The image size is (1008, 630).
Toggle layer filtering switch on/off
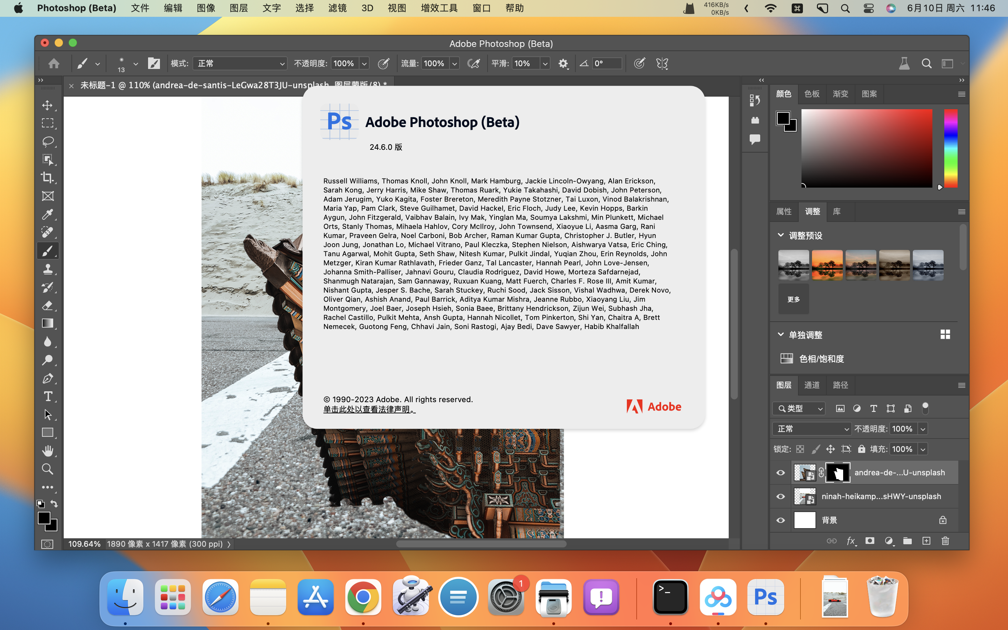coord(925,408)
